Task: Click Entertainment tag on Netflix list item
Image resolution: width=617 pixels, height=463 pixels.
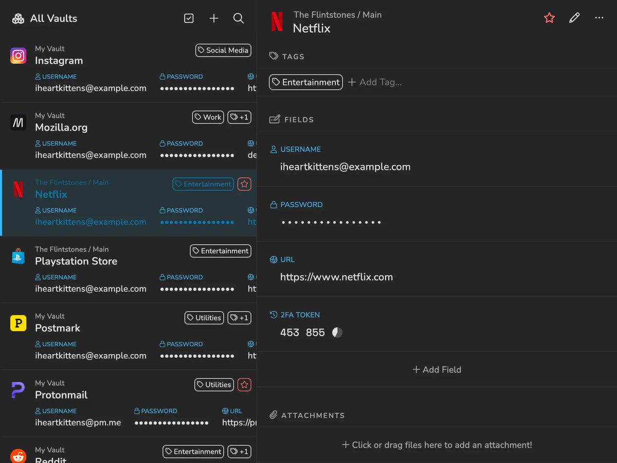Action: pos(203,184)
